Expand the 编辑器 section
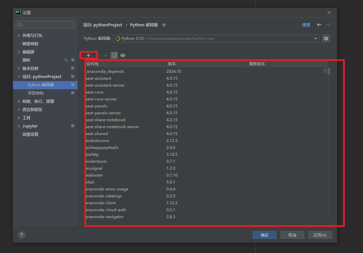This screenshot has width=363, height=253. pyautogui.click(x=19, y=52)
